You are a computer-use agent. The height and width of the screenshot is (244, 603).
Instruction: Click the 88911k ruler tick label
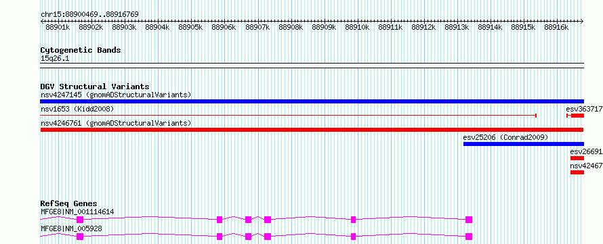pyautogui.click(x=390, y=27)
